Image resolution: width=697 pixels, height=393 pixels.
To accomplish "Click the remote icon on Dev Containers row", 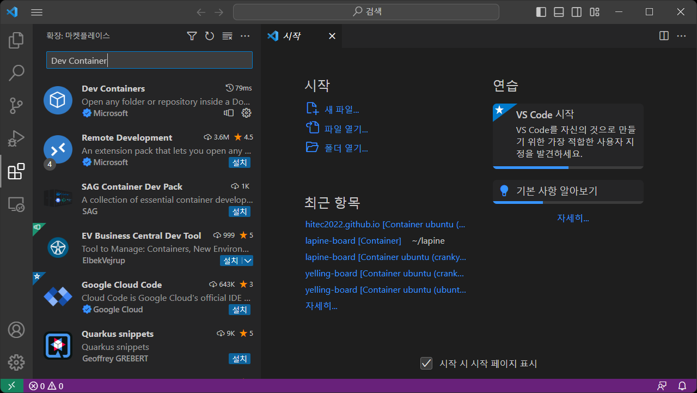I will click(x=229, y=113).
